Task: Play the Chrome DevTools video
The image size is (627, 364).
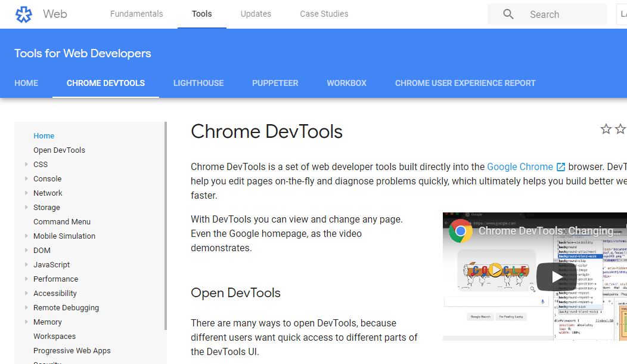Action: click(556, 276)
